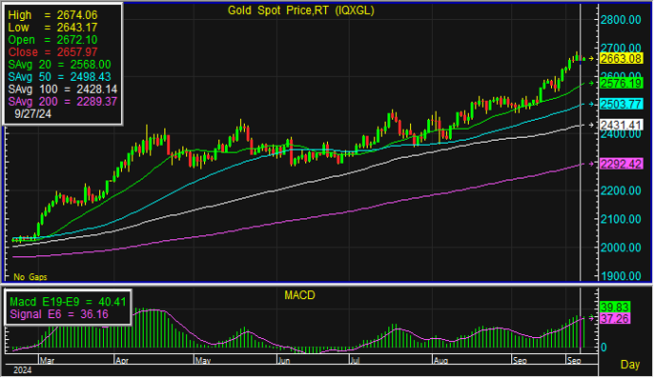Click the 2400.00 price axis label

click(x=621, y=134)
